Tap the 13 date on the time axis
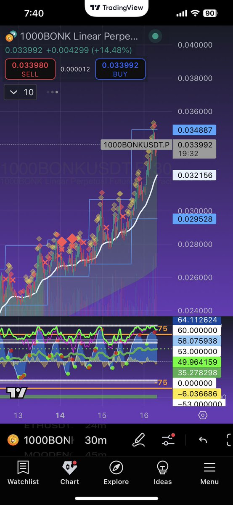233x505 pixels. (19, 415)
